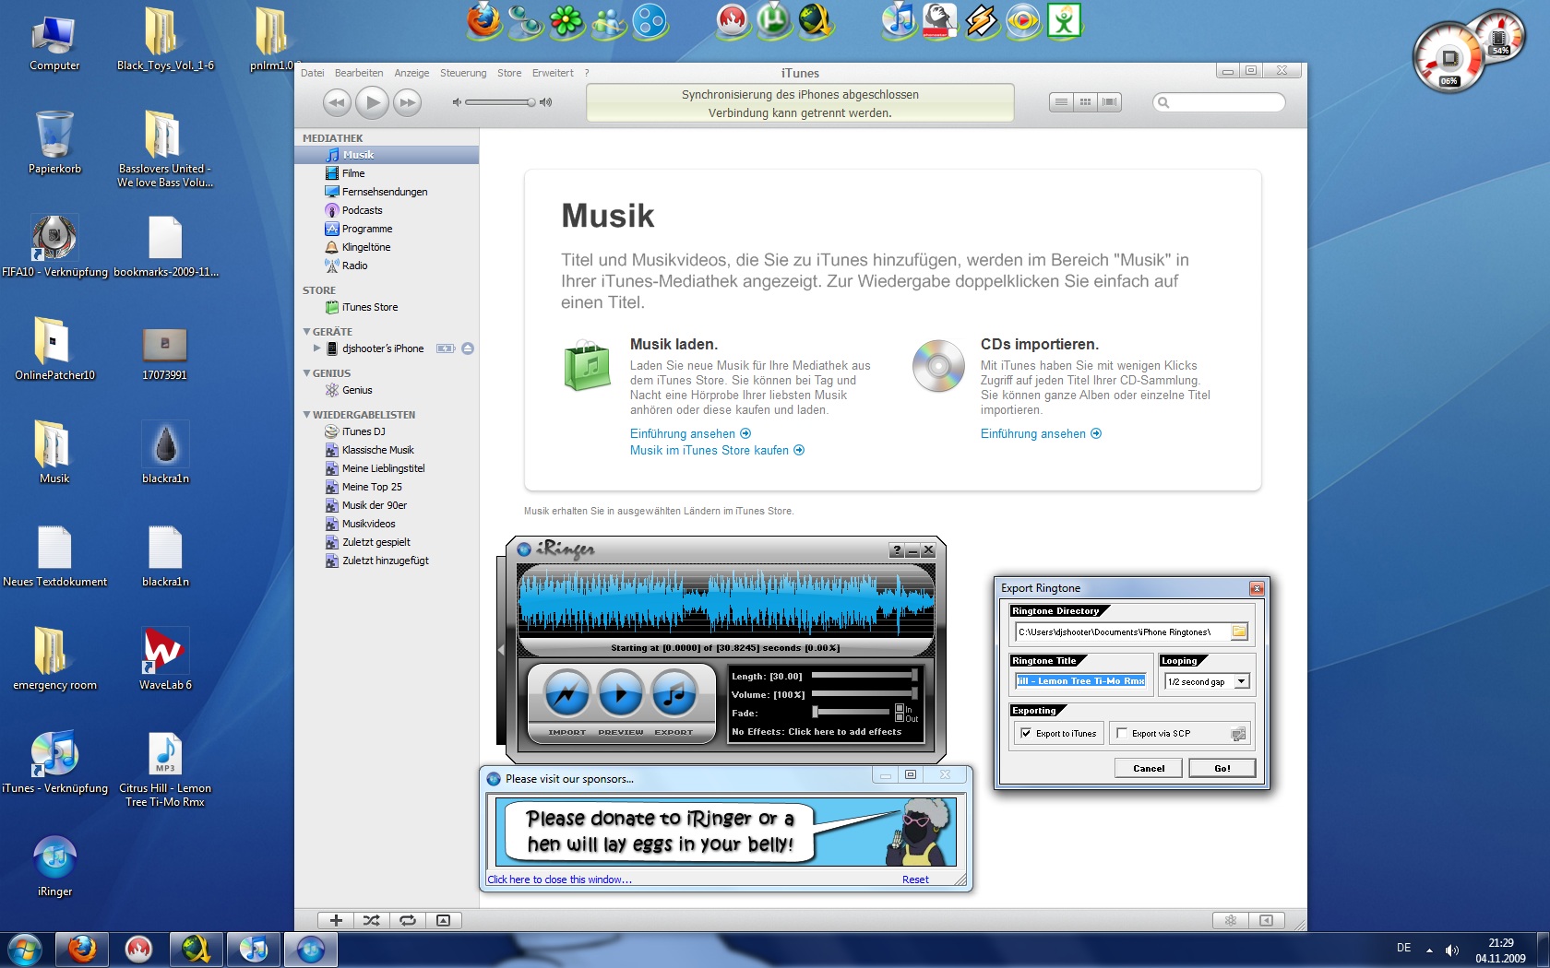Open the Steuerung menu in iTunes
Viewport: 1550px width, 968px height.
pos(462,73)
